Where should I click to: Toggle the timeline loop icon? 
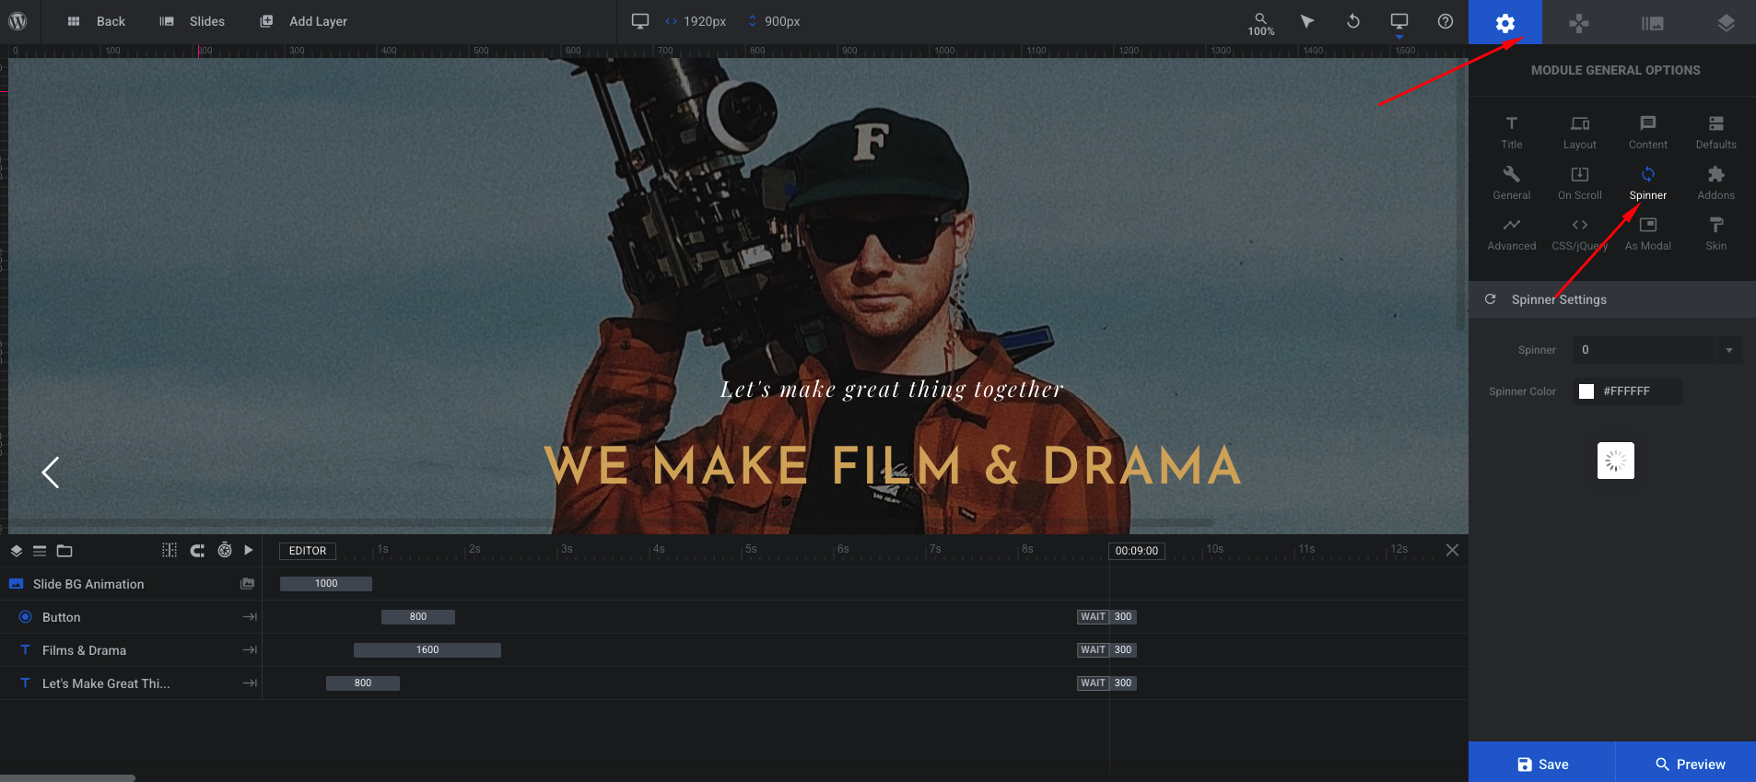pos(197,550)
